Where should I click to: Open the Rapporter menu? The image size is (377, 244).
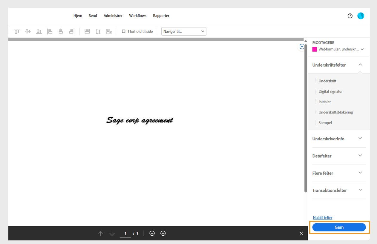click(161, 16)
